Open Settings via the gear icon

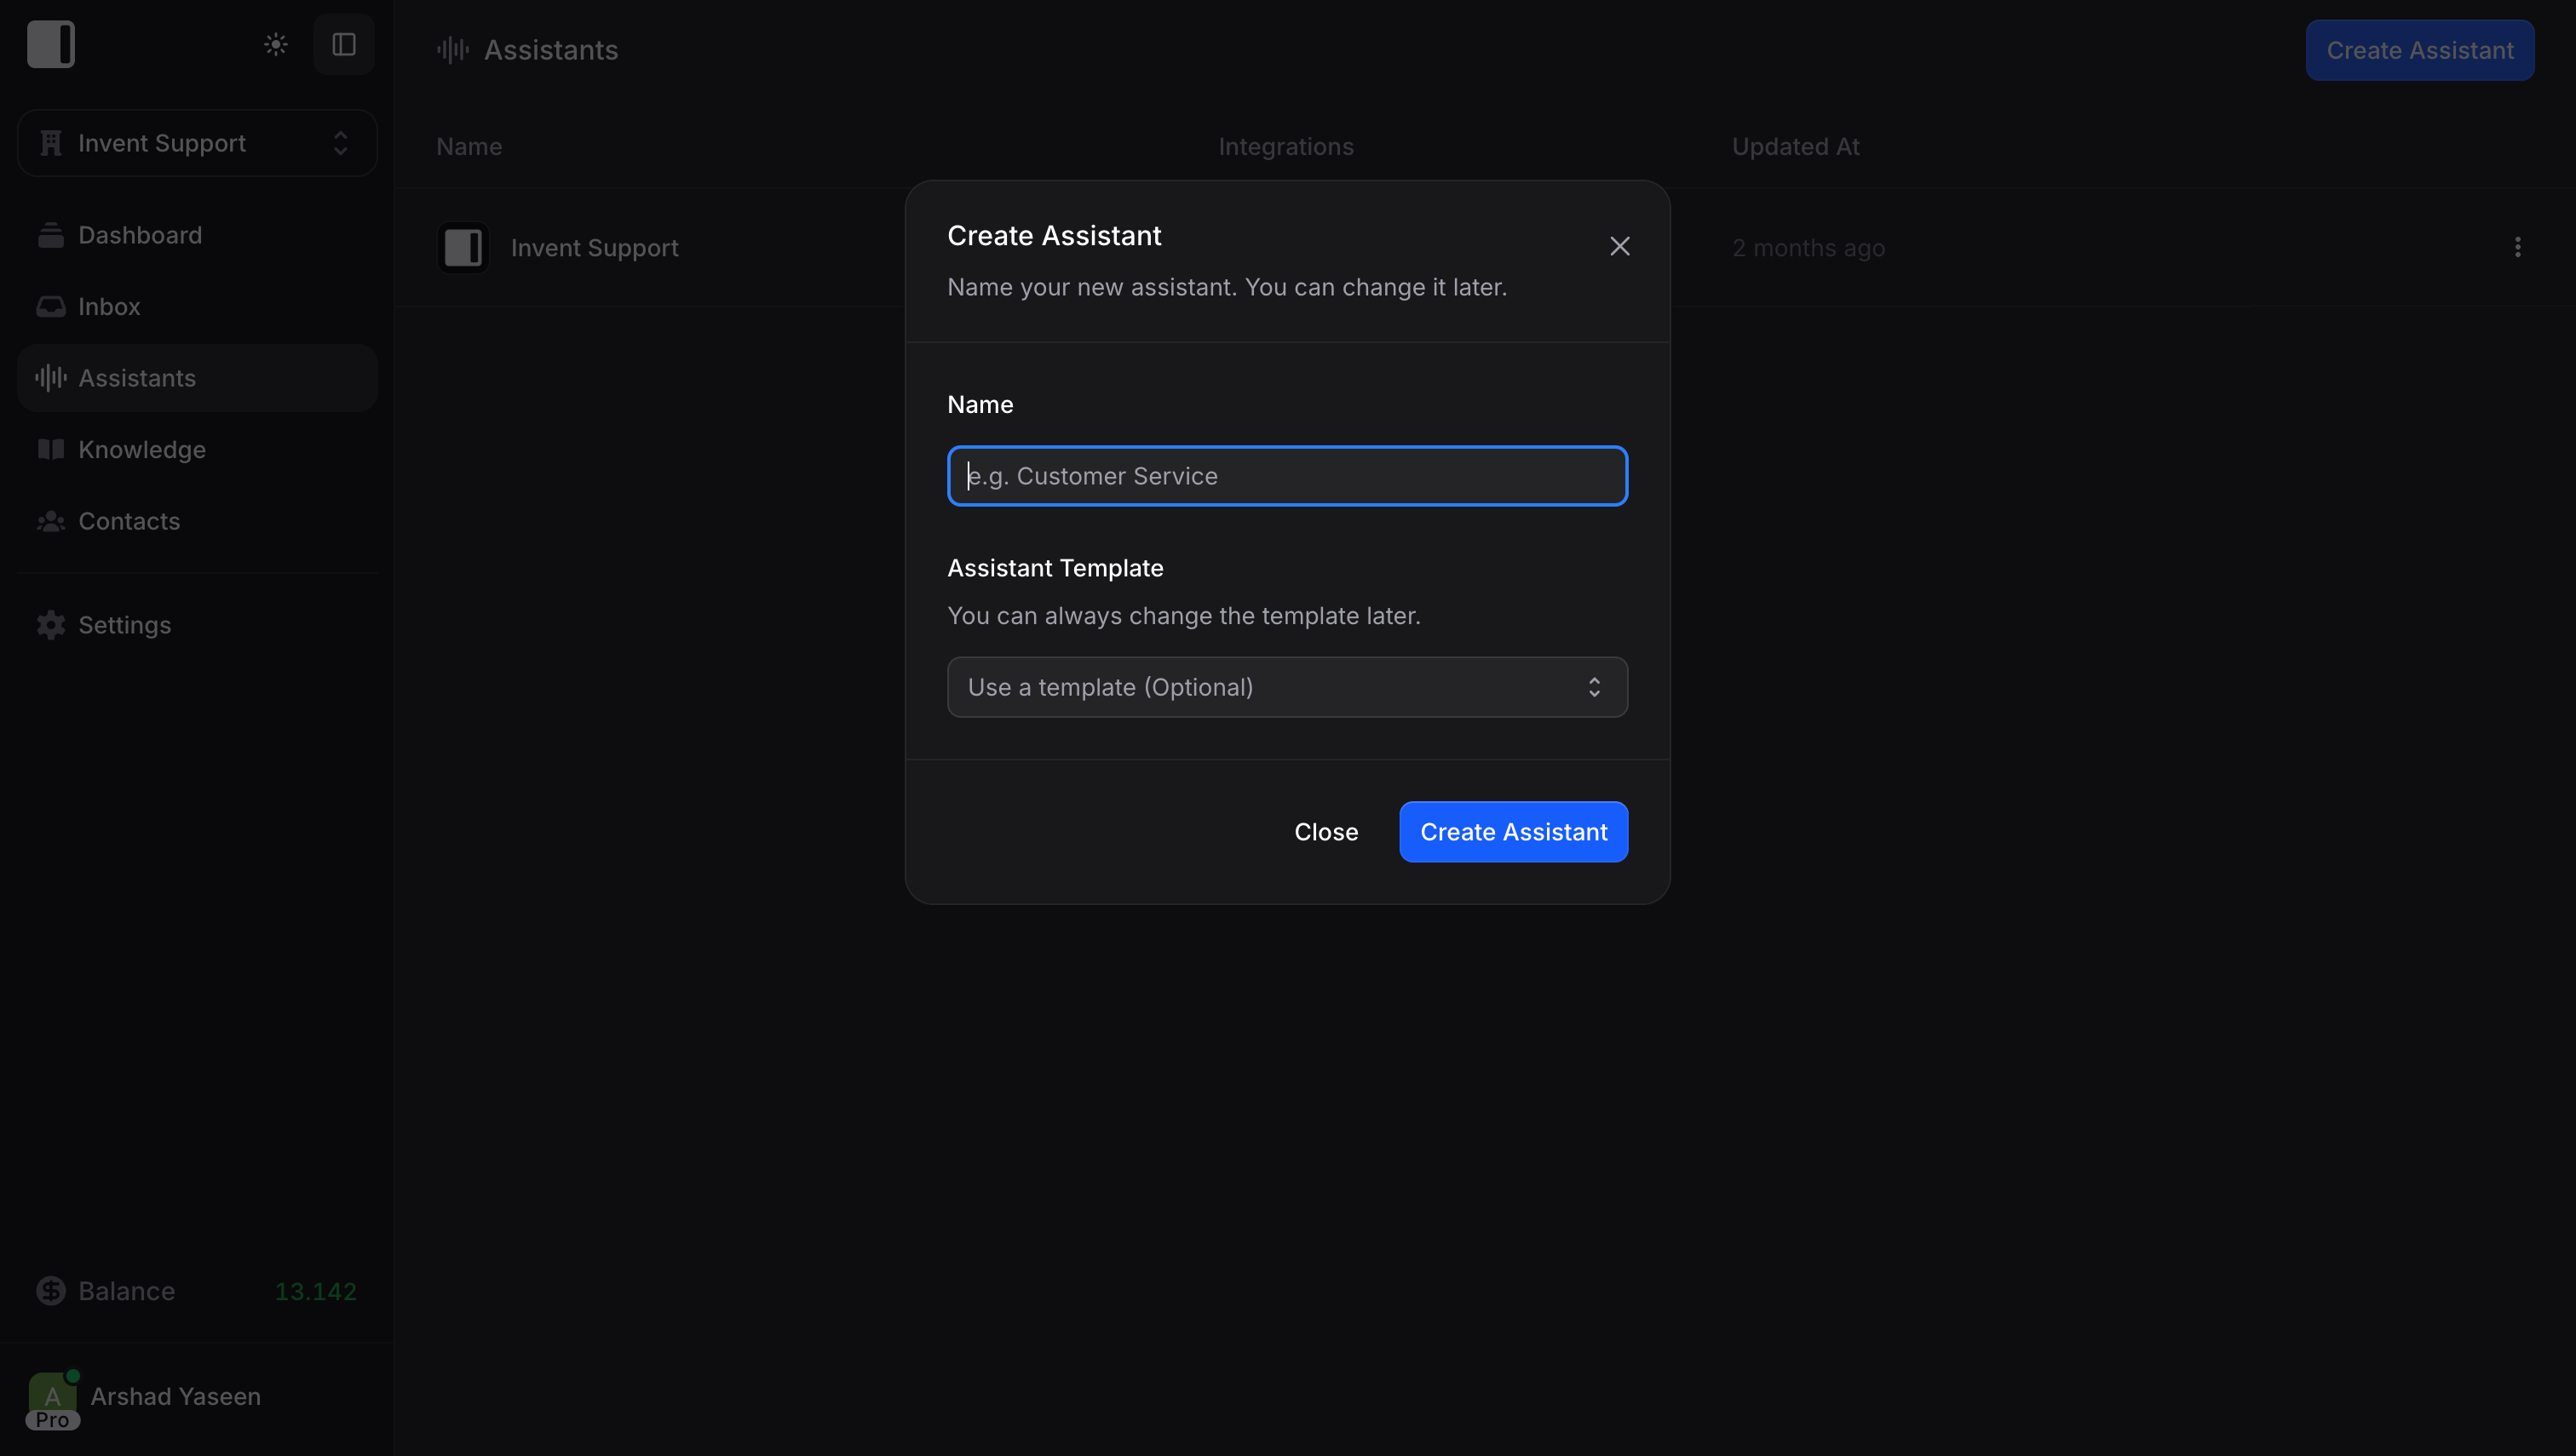point(51,625)
